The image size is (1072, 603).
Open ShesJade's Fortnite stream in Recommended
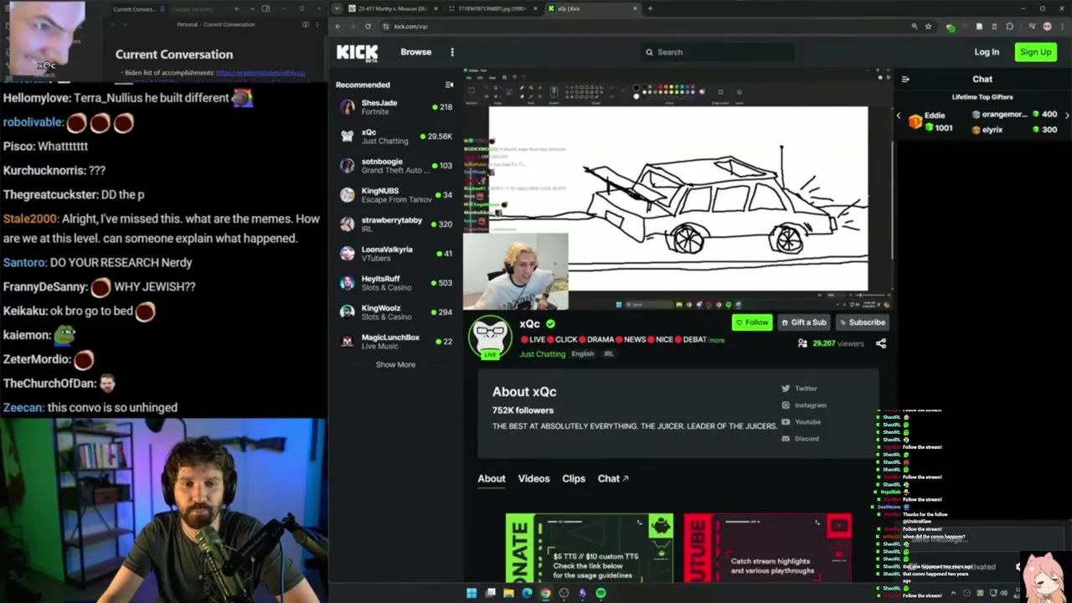(x=395, y=107)
